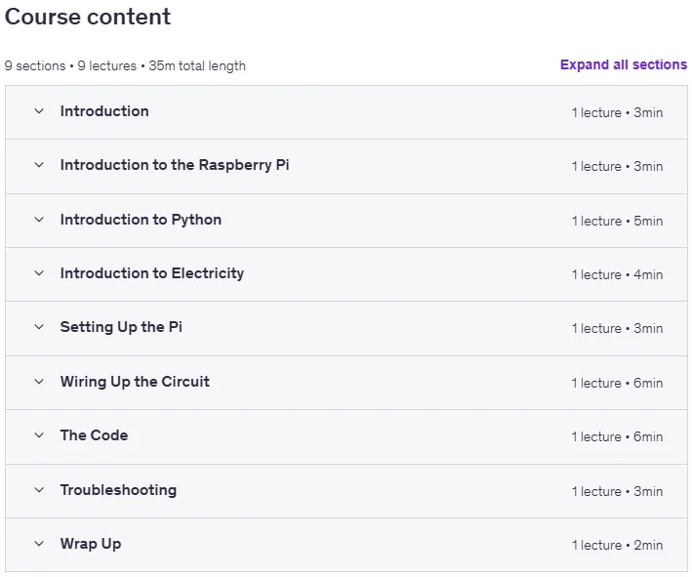
Task: Open Introduction to the Raspberry Pi title
Action: coord(175,165)
